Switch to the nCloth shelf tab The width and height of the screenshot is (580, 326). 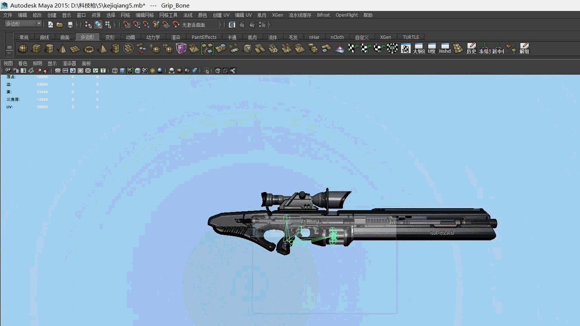[x=337, y=37]
